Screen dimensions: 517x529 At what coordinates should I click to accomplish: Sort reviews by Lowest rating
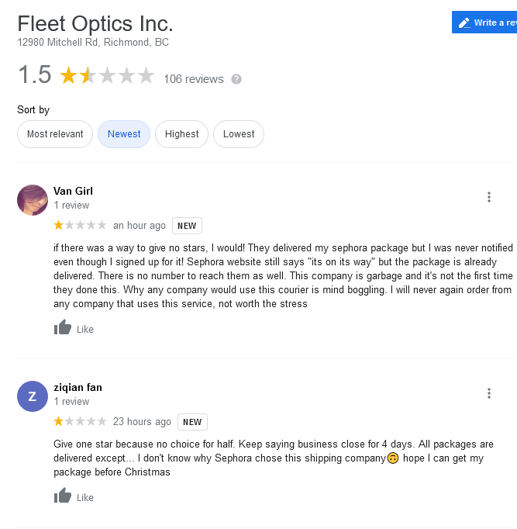[239, 134]
